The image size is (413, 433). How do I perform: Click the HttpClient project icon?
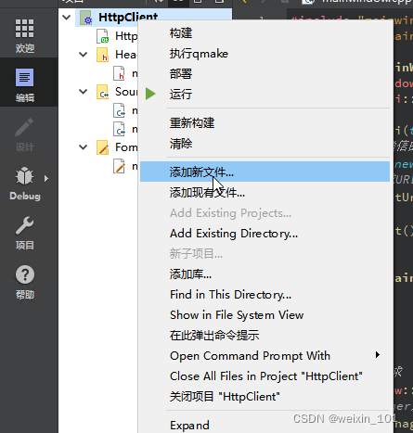(x=86, y=18)
